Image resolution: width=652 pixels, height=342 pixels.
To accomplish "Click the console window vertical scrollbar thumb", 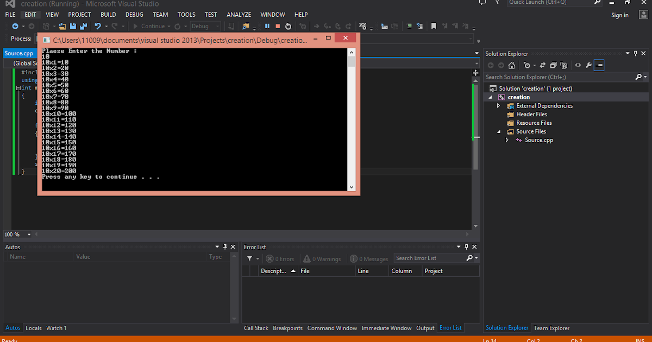I will [352, 61].
